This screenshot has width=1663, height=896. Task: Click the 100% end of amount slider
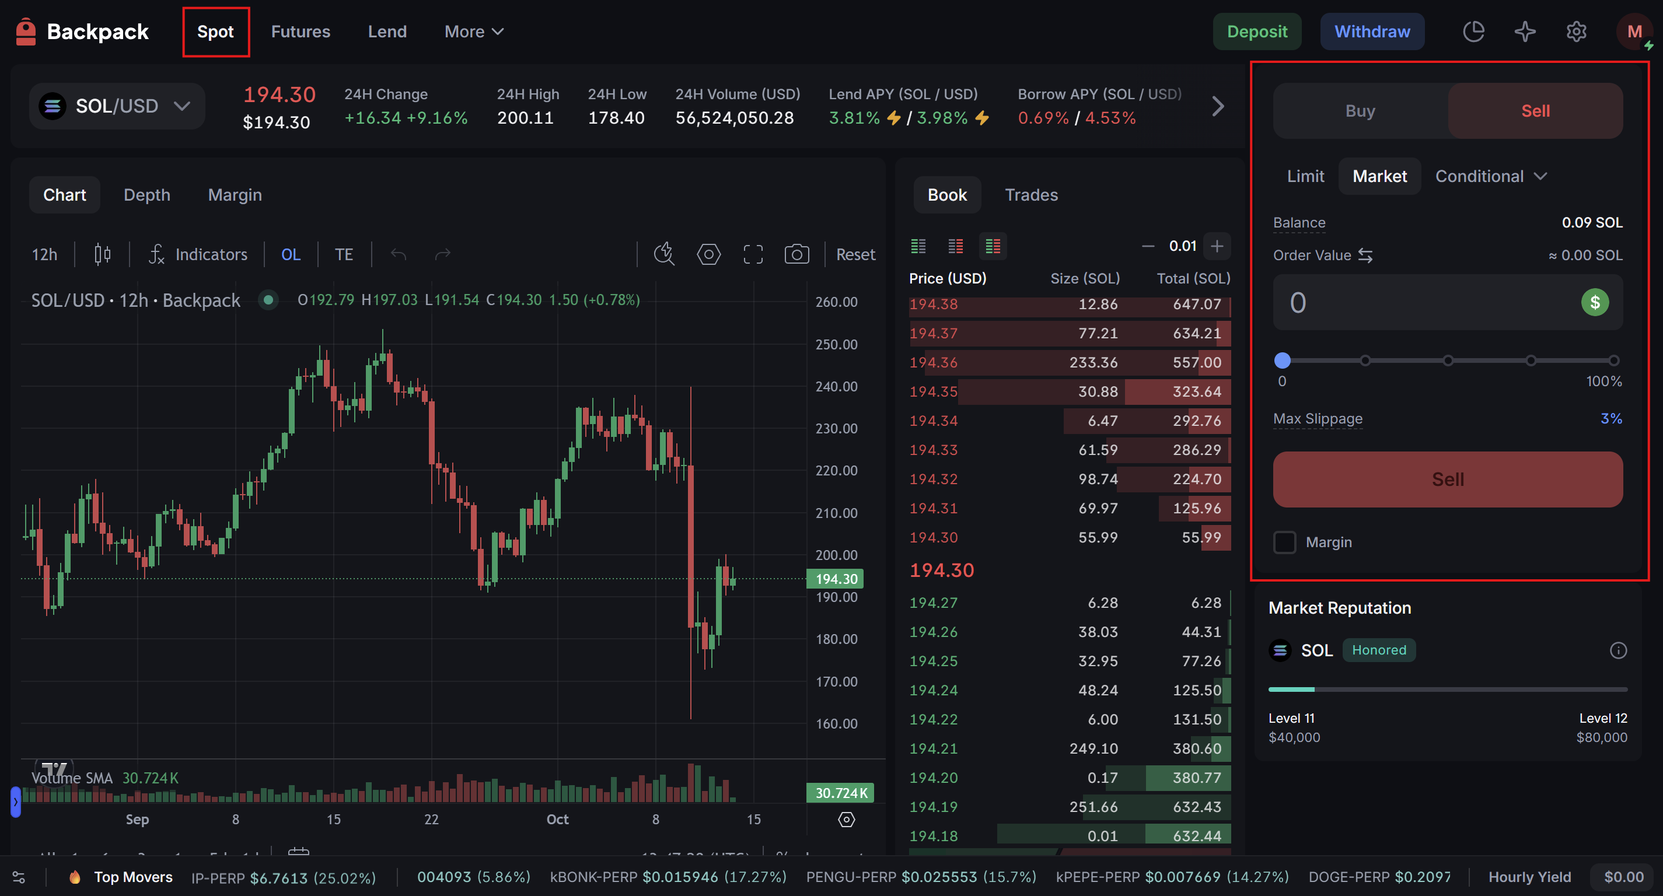click(1613, 361)
